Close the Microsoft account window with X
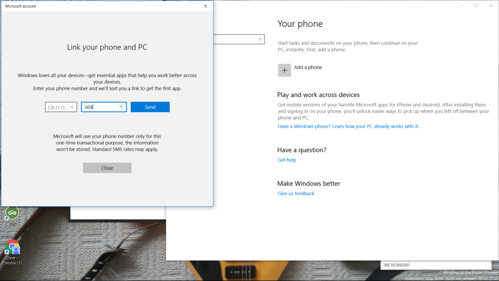The width and height of the screenshot is (499, 281). point(206,6)
